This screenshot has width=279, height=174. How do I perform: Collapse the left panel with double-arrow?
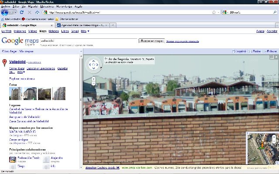coord(82,51)
